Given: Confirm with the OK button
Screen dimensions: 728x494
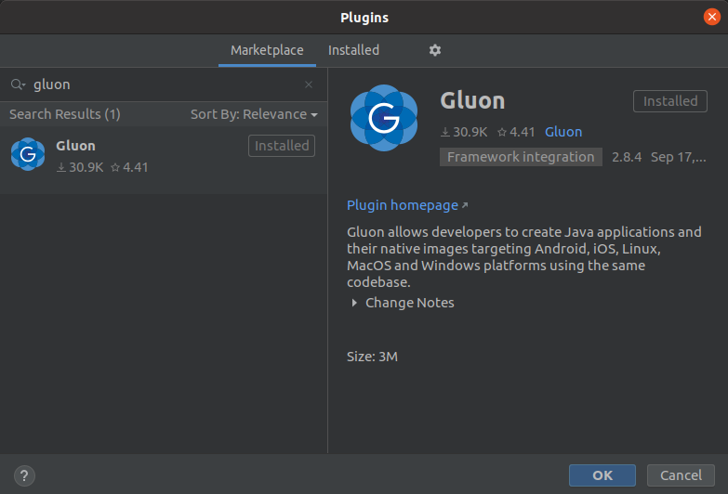Looking at the screenshot, I should click(602, 475).
